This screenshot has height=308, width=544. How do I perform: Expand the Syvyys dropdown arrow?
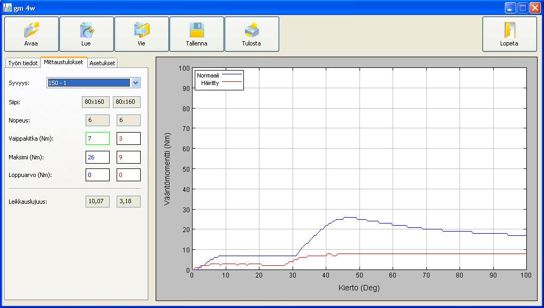pos(136,83)
